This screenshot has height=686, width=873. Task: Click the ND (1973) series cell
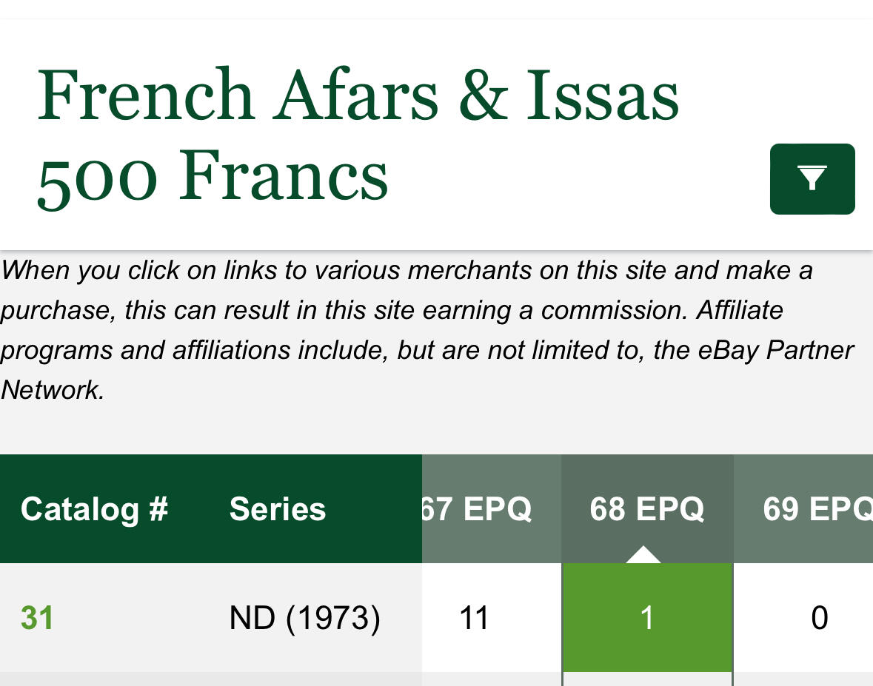(x=304, y=618)
